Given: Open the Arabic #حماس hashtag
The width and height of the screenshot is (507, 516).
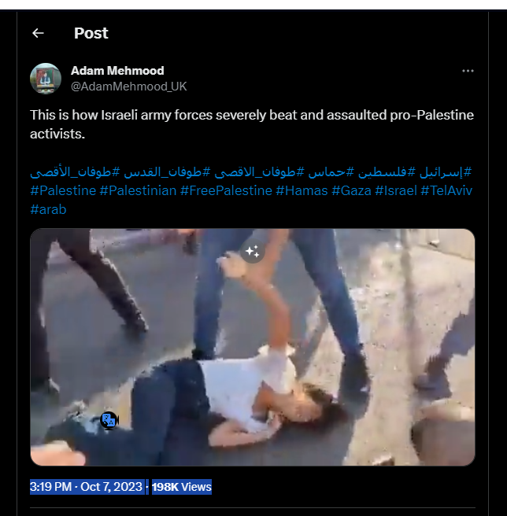Looking at the screenshot, I should tap(331, 171).
